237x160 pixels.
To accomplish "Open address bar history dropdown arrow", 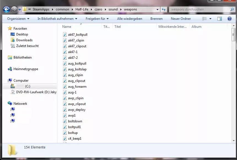I will click(x=157, y=9).
